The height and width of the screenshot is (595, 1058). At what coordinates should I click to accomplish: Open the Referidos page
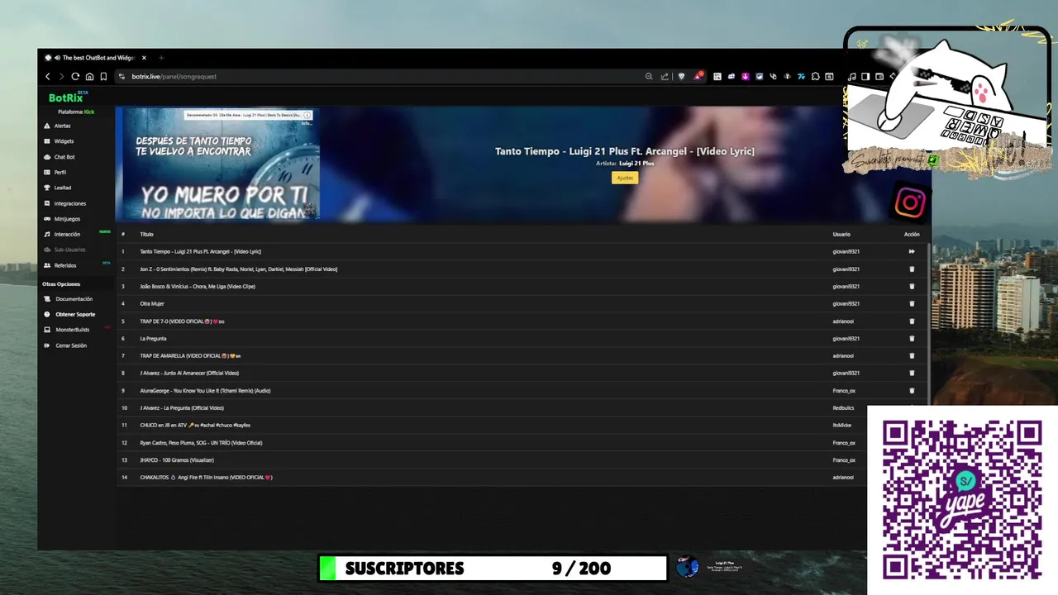click(x=64, y=265)
